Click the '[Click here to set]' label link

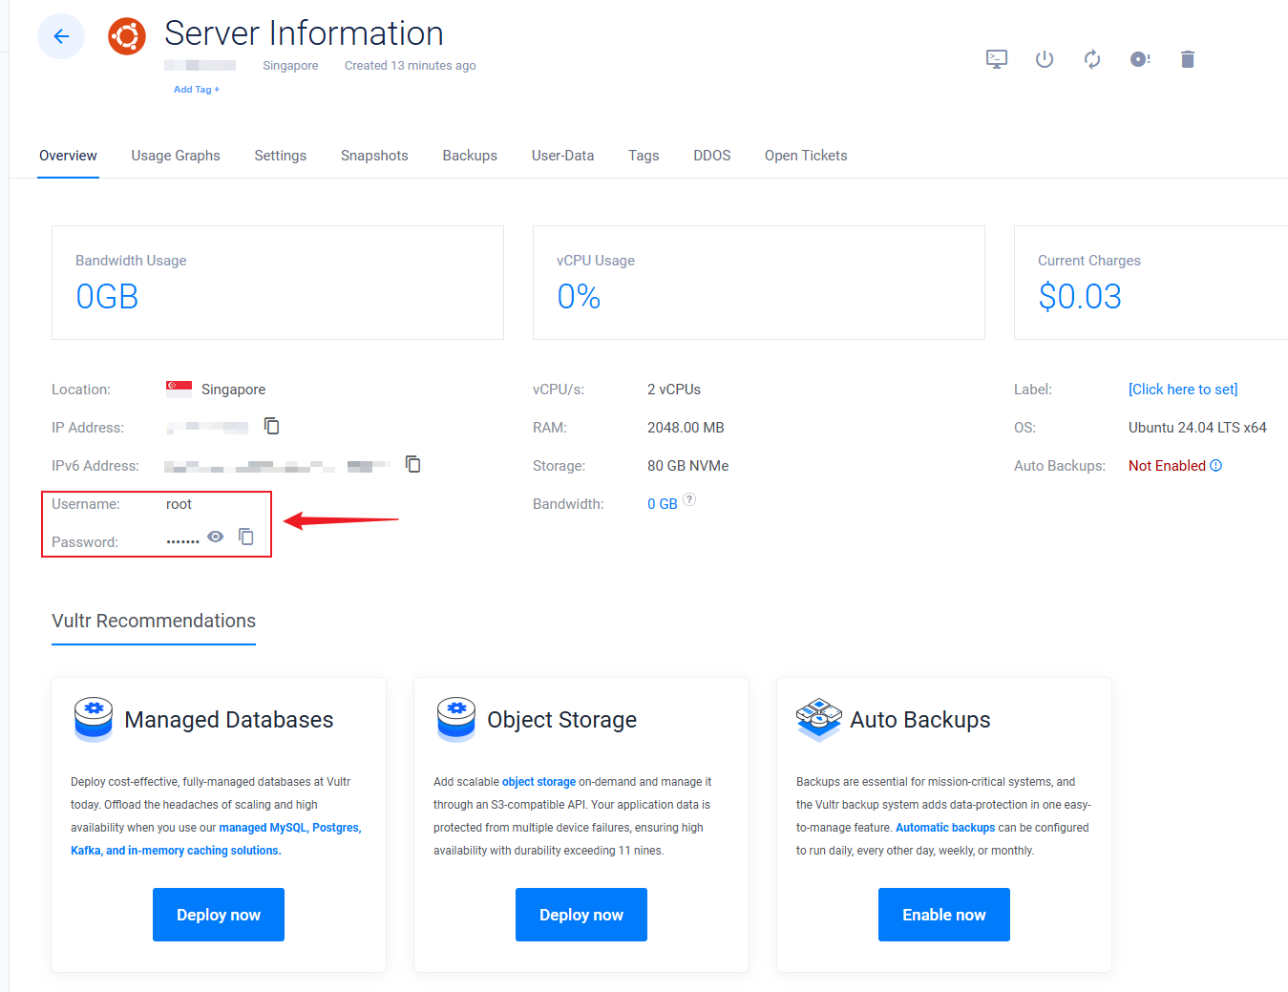point(1183,390)
